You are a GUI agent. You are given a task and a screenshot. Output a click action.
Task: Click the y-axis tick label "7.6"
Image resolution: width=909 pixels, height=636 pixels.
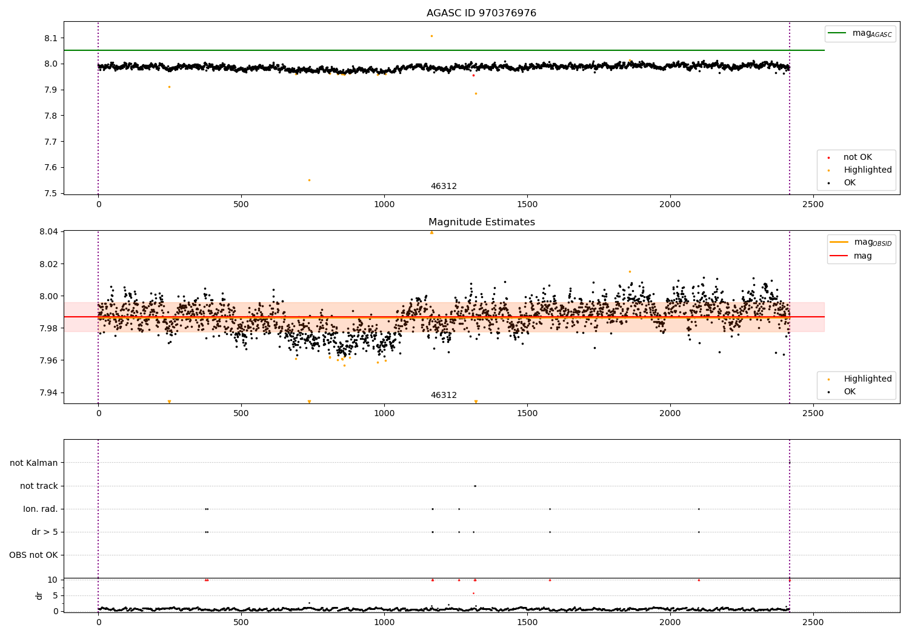[x=51, y=168]
